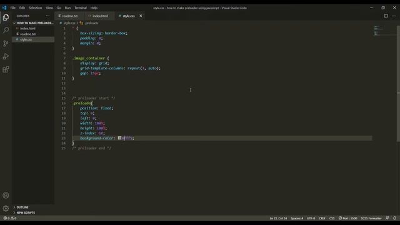Open the Edit menu

click(22, 8)
